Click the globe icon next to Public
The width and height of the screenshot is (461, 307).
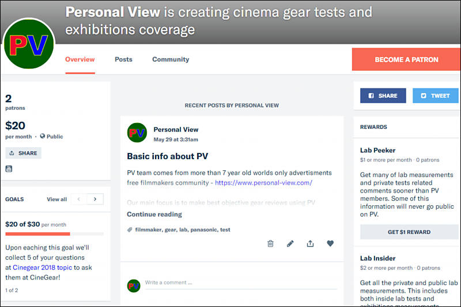(43, 136)
